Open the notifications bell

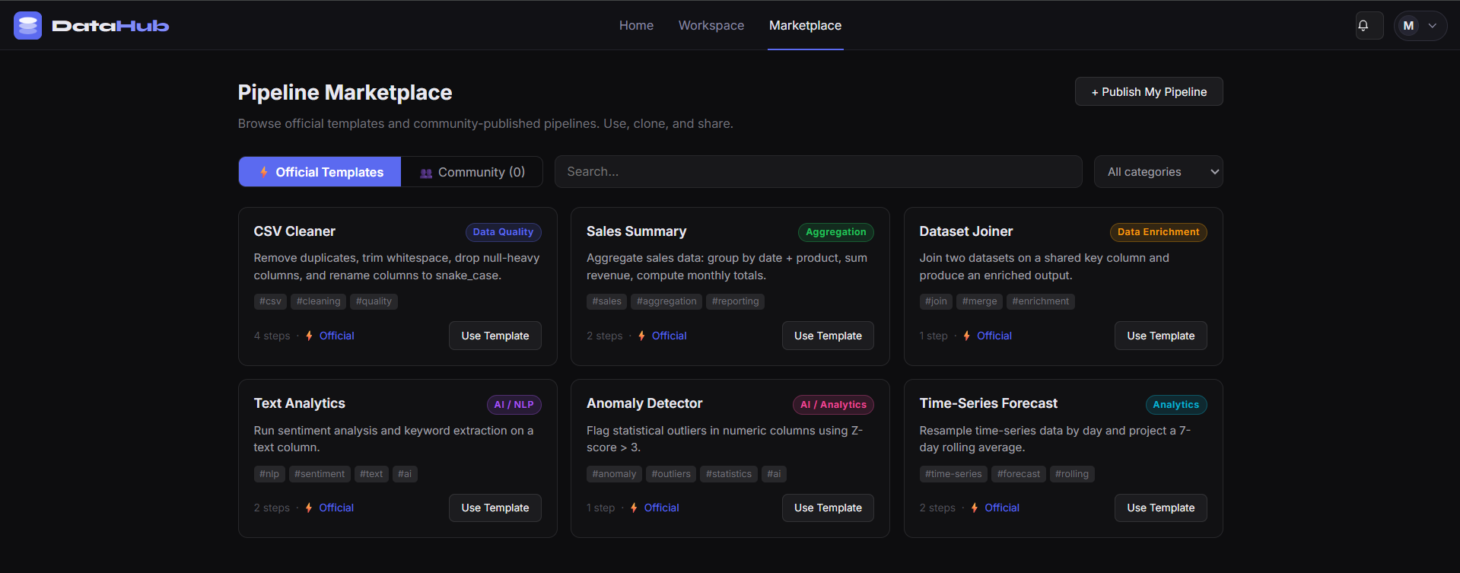(1369, 25)
